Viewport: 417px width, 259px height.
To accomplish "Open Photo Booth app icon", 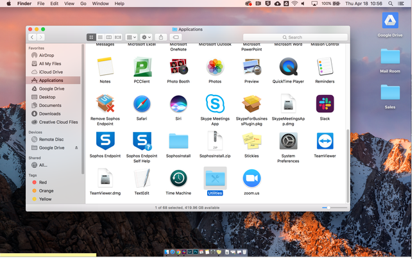I will point(178,67).
